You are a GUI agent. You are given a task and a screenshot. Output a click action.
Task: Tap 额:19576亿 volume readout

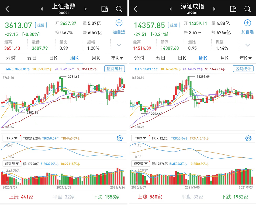click(x=160, y=164)
